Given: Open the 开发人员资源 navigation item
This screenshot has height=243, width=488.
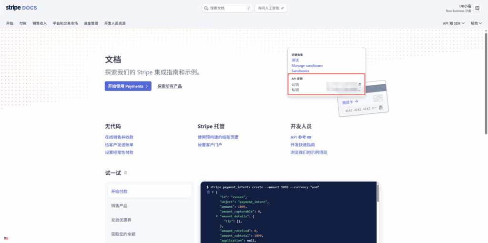Looking at the screenshot, I should 115,23.
